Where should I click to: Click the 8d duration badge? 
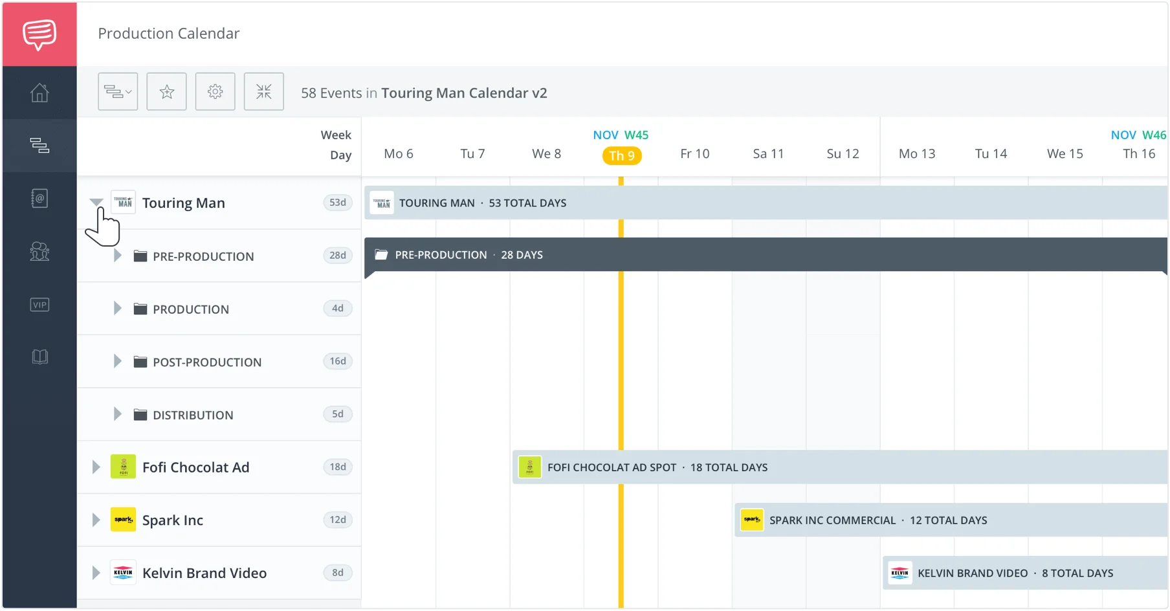[x=338, y=573]
